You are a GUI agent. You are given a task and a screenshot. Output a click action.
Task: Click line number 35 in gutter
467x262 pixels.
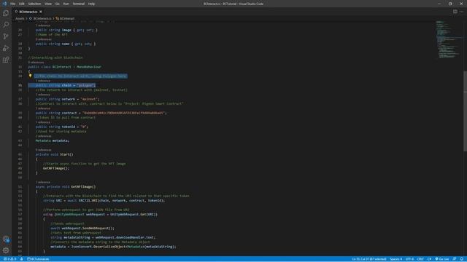point(20,85)
